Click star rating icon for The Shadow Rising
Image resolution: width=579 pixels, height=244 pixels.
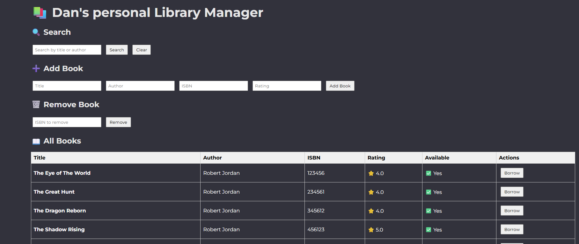(371, 230)
